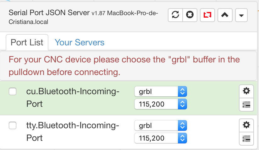This screenshot has width=259, height=150.
Task: Click the refresh port list icon
Action: point(176,15)
